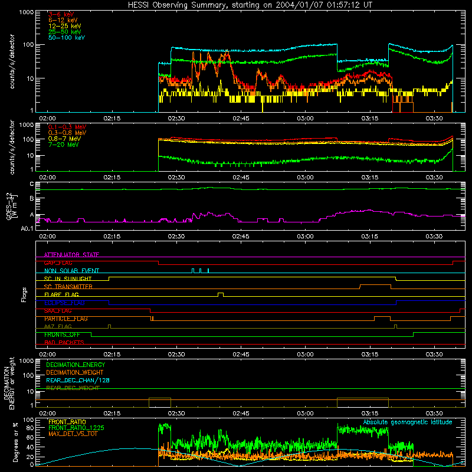Click the raised pulse on the FLARE_FLAG line
The height and width of the screenshot is (472, 472).
point(221,294)
